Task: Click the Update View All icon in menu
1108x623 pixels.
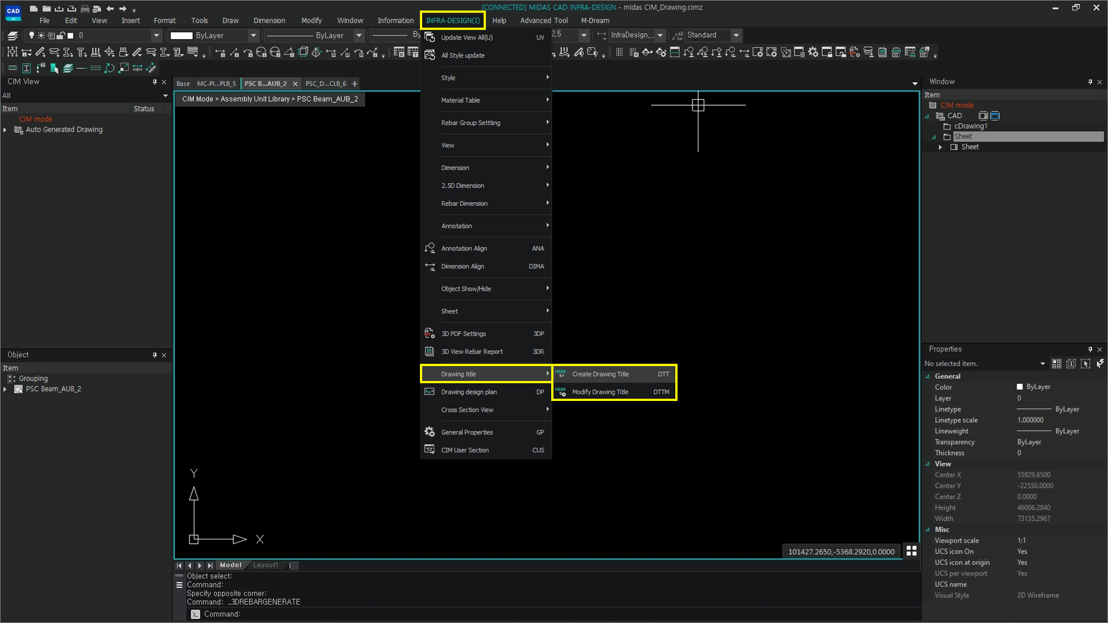Action: pos(429,37)
